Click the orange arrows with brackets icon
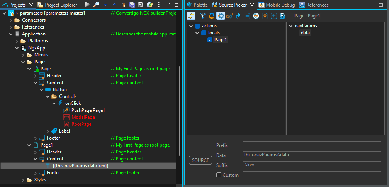 pyautogui.click(x=229, y=16)
